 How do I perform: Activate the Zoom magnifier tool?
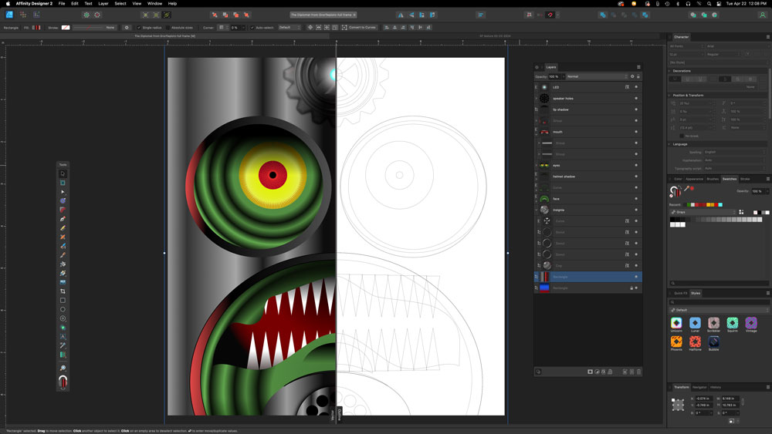point(63,368)
